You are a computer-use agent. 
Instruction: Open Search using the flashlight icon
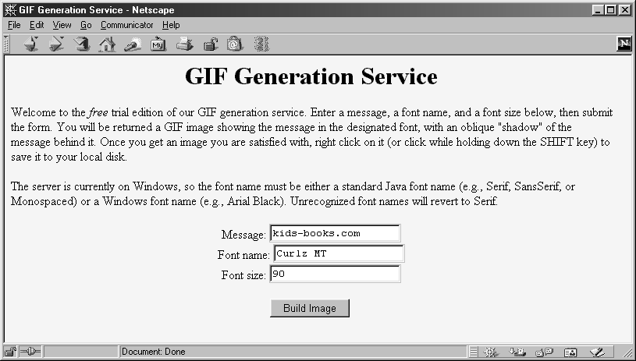tap(132, 44)
